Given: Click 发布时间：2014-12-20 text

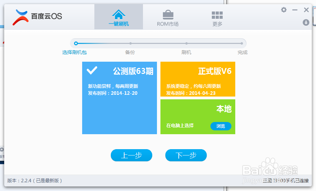Looking at the screenshot, I should [x=113, y=93].
